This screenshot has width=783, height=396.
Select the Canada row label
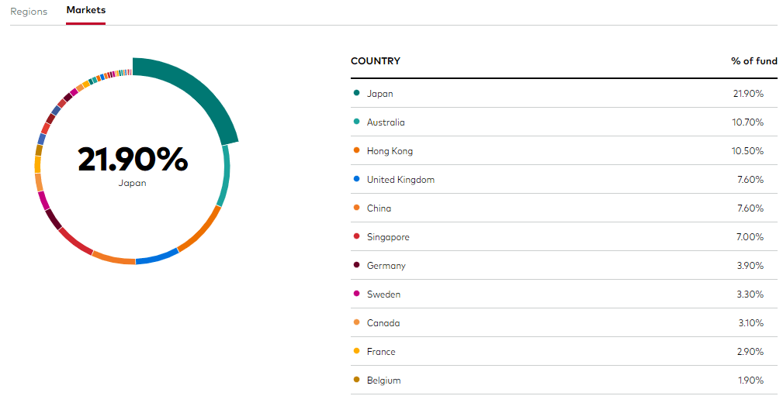pos(383,322)
